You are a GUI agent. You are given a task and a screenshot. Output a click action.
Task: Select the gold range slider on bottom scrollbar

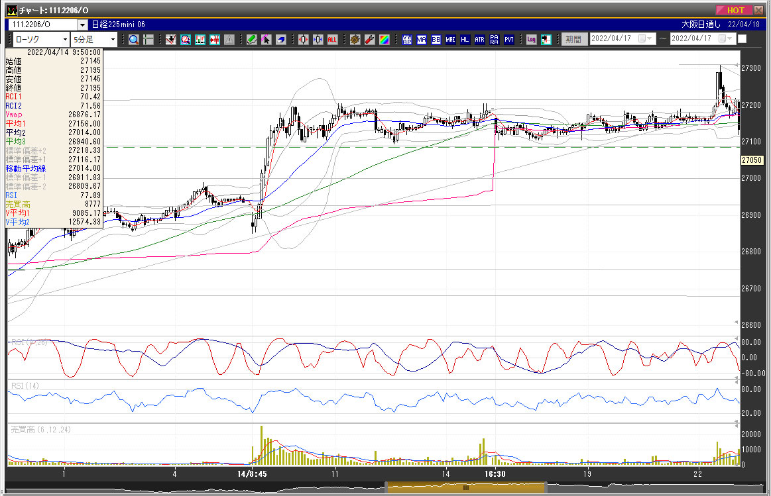(465, 487)
